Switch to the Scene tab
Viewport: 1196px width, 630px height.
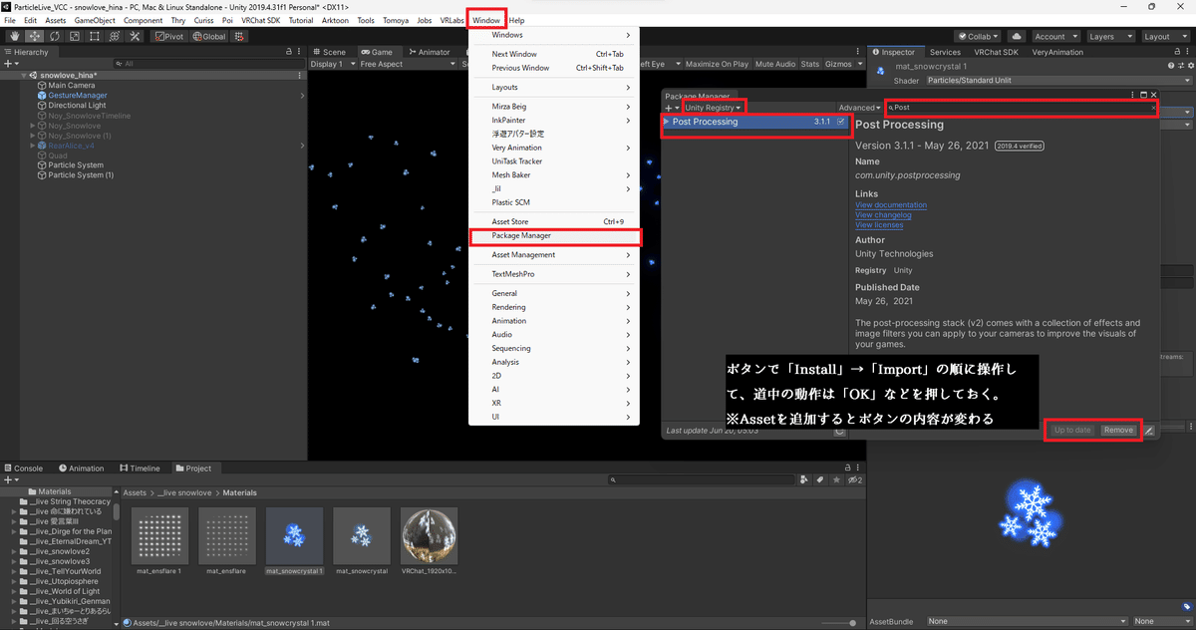(x=328, y=52)
